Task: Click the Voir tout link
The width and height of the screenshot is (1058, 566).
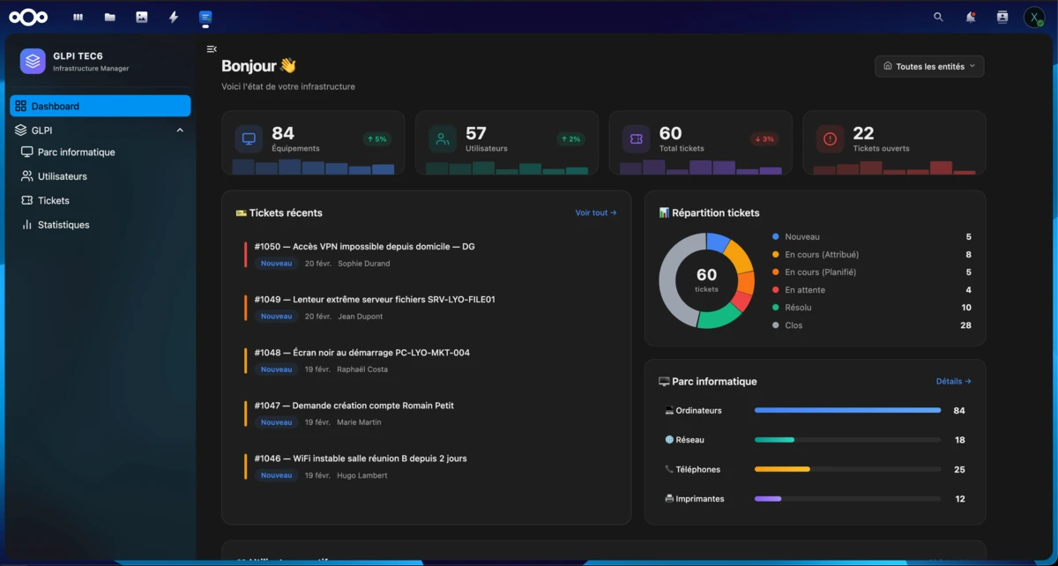Action: click(x=595, y=212)
